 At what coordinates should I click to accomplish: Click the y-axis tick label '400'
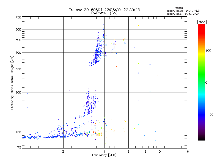(x=18, y=53)
